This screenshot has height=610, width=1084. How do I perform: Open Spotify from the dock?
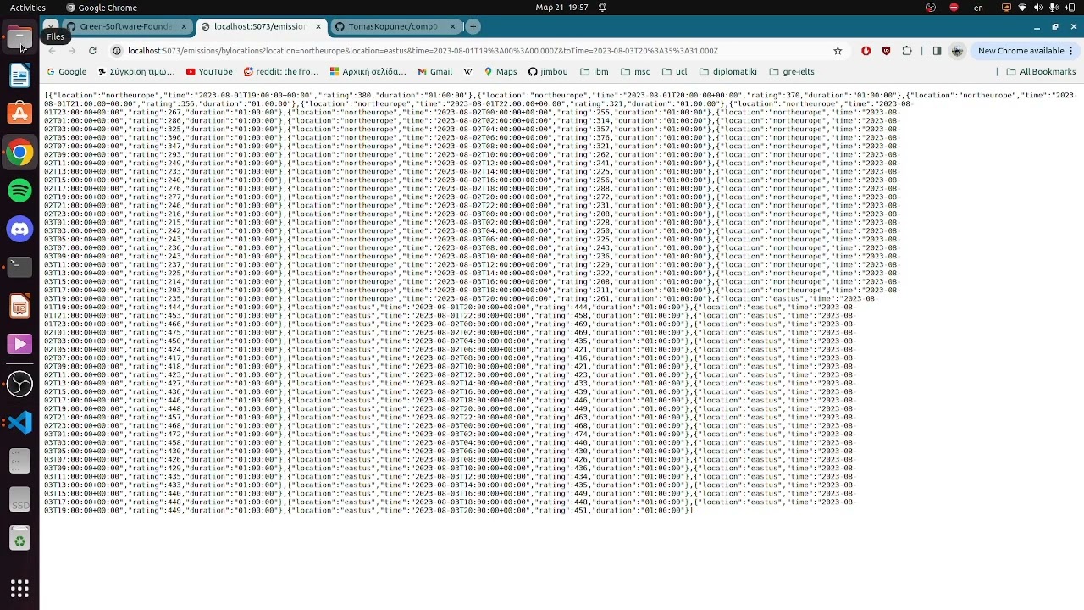(19, 190)
